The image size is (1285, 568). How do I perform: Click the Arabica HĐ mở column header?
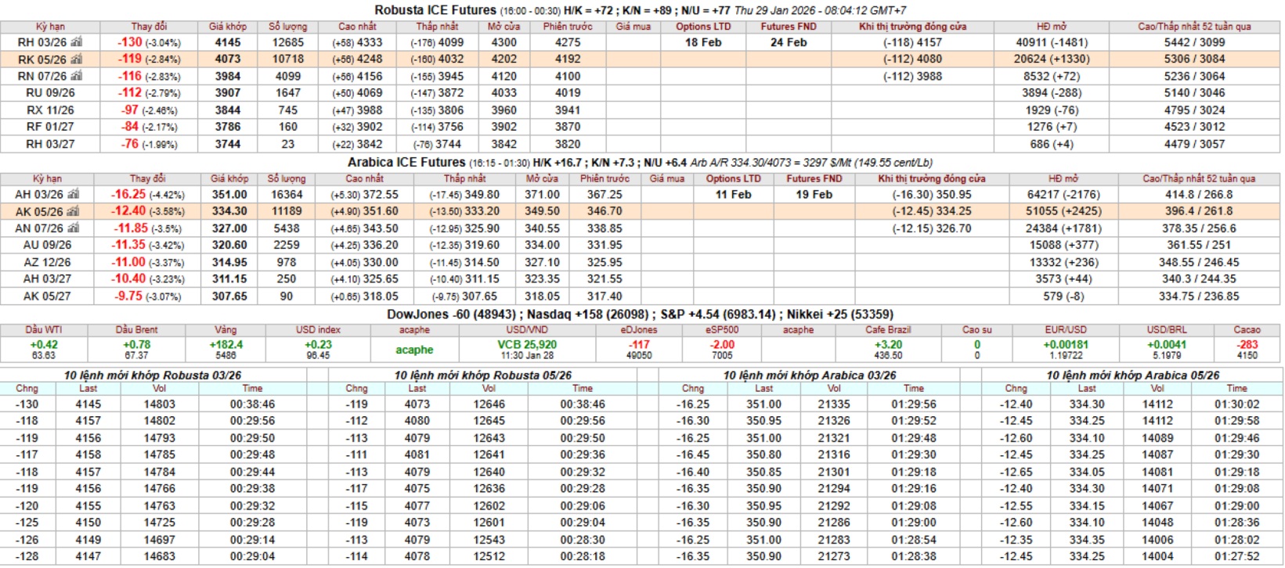pos(1063,179)
